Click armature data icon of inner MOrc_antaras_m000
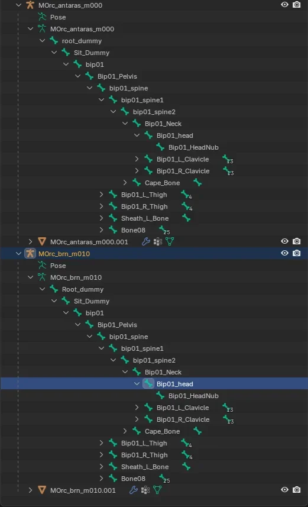Screen dimensions: 308x507 point(42,29)
